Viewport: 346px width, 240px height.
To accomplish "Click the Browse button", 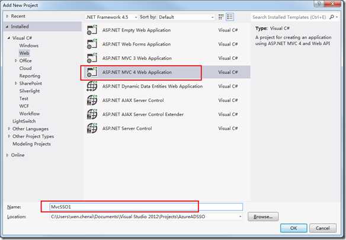I will [263, 217].
